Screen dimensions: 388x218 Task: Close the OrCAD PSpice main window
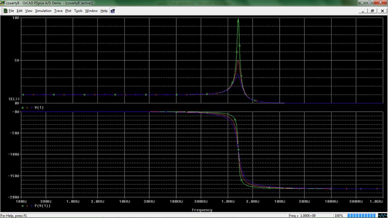380,2
